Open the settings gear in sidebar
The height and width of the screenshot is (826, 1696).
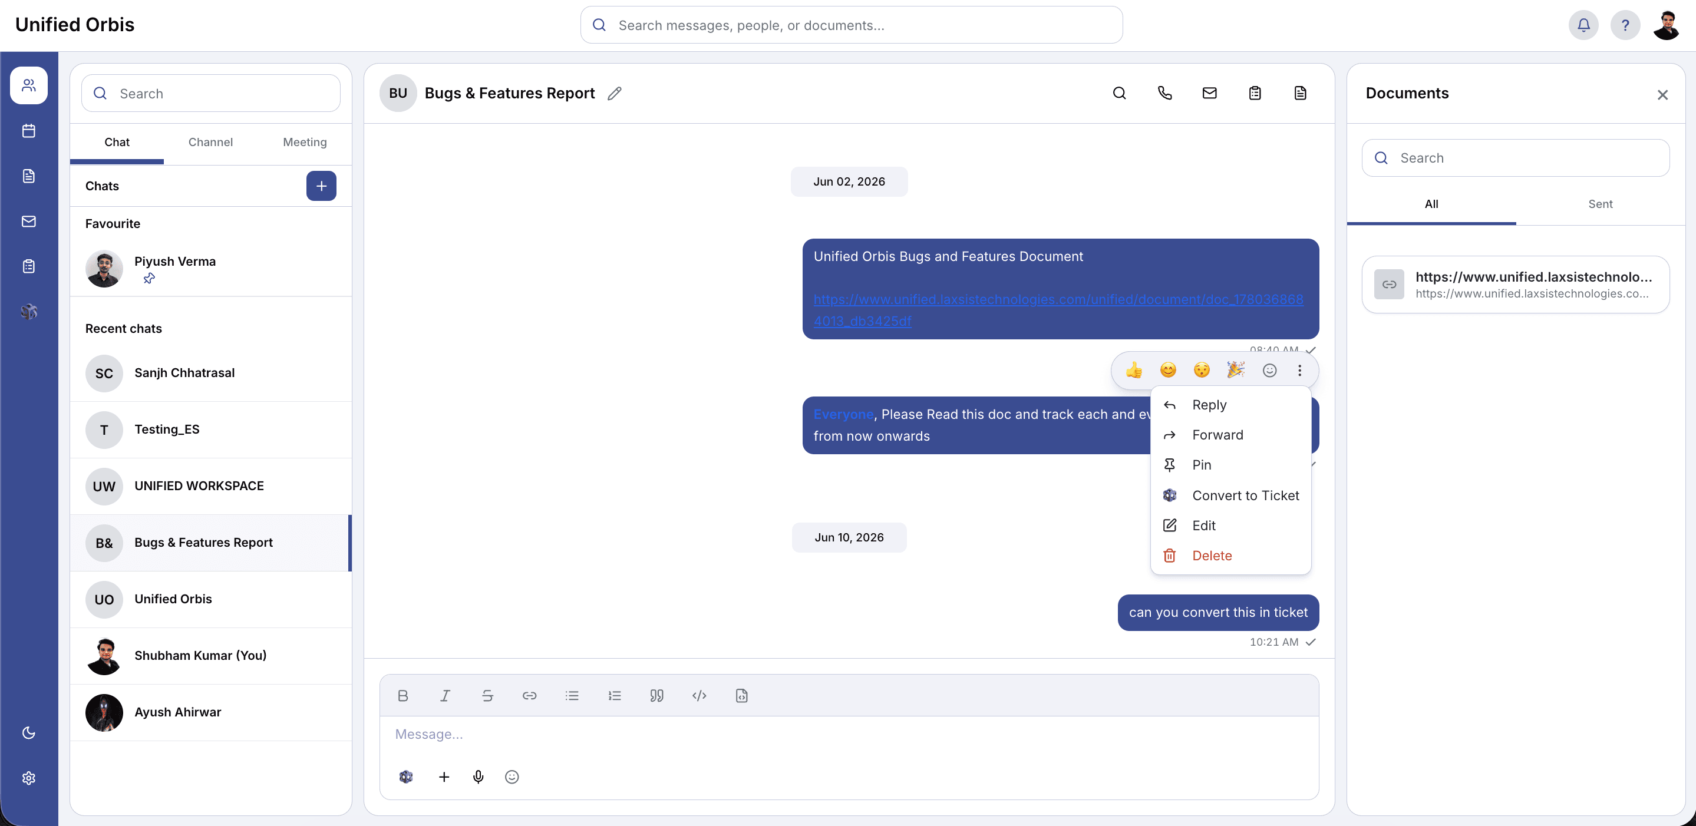29,778
